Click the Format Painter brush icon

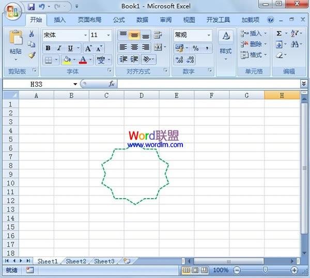click(x=32, y=55)
